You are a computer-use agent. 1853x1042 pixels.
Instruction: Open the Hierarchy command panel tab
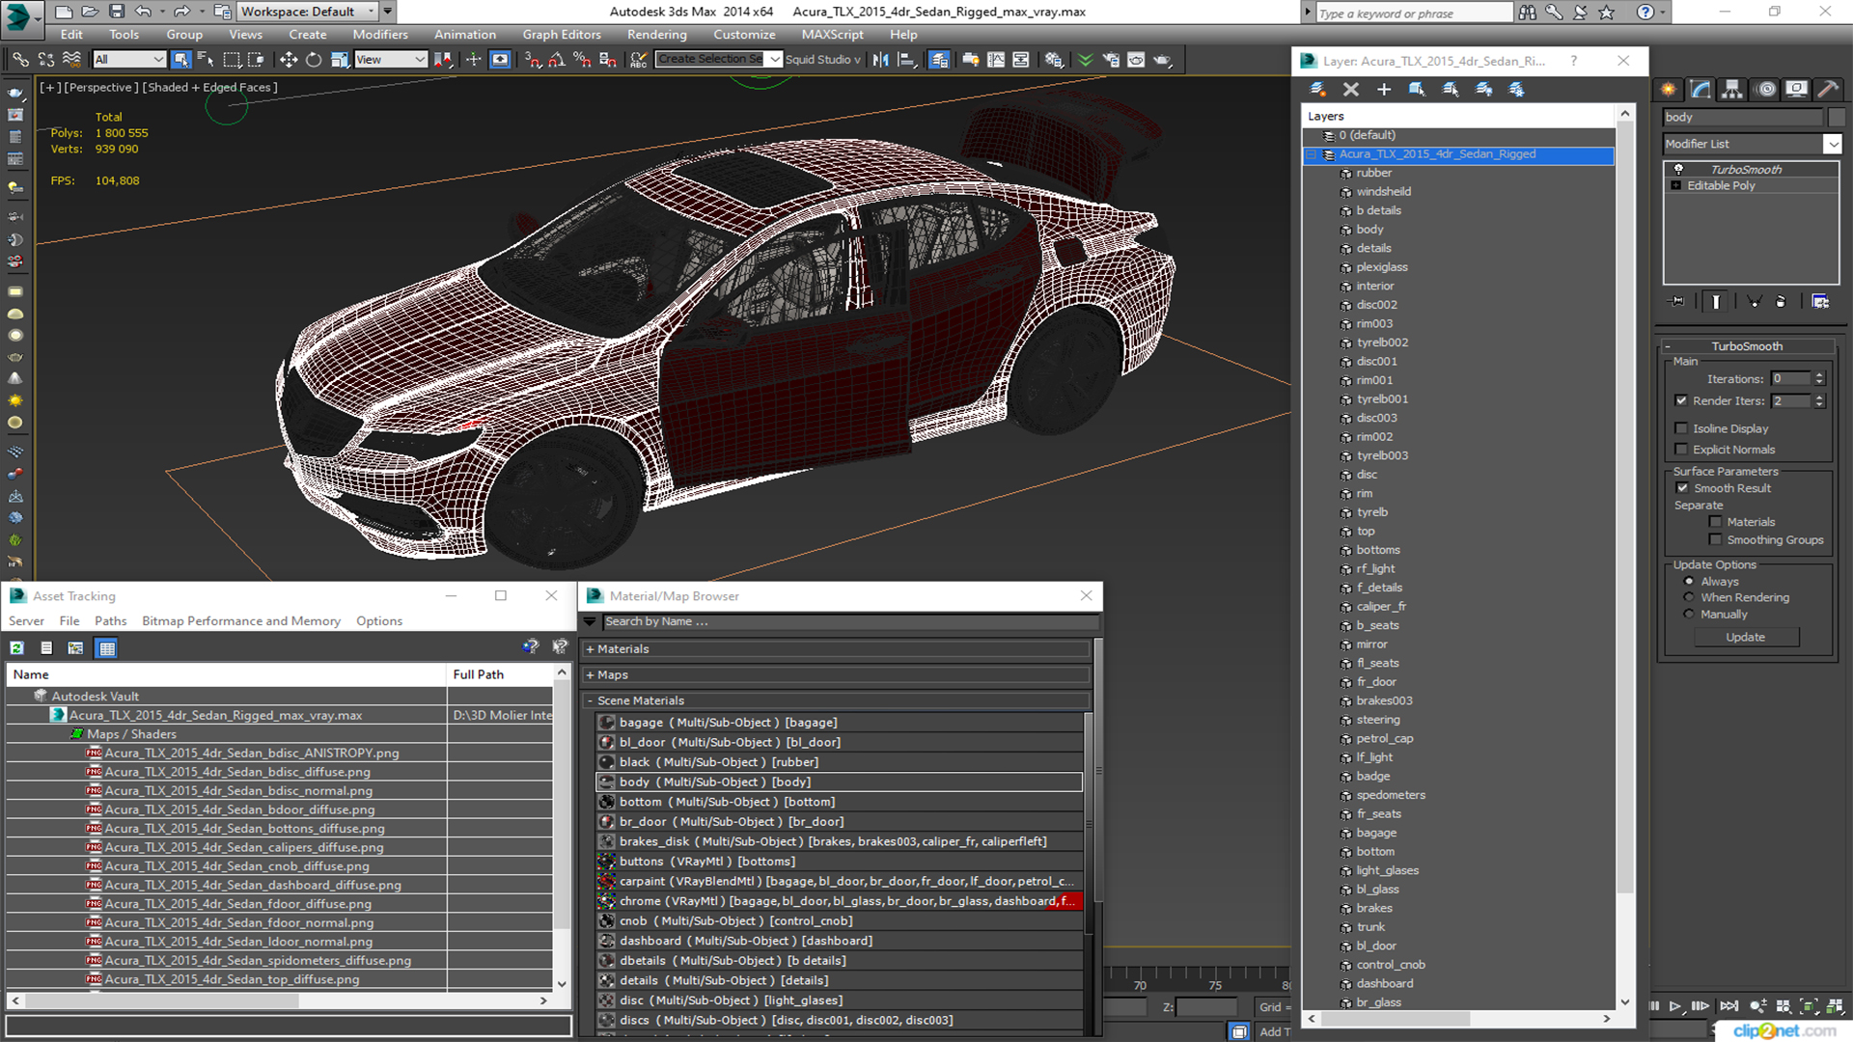(x=1732, y=90)
